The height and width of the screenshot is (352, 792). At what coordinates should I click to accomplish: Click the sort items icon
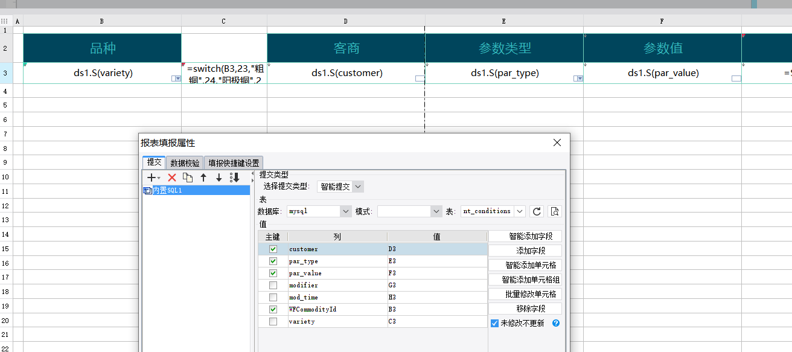[235, 178]
